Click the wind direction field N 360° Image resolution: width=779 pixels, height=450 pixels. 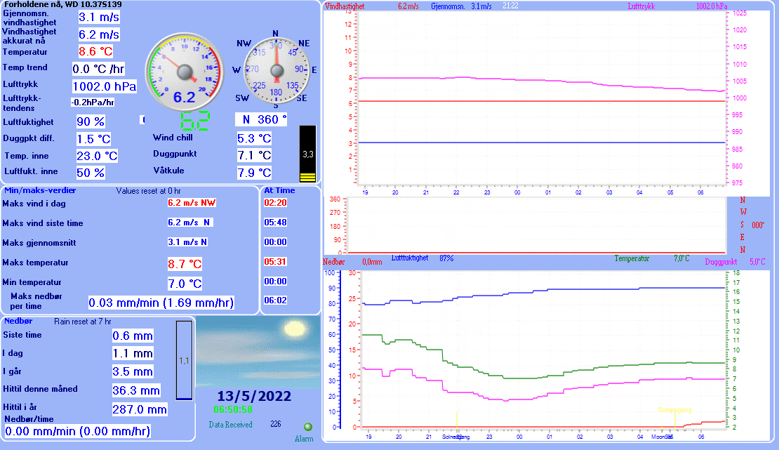pyautogui.click(x=260, y=119)
